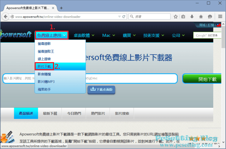This screenshot has width=226, height=149.
Task: Click the Taiwan flag language icon
Action: [x=219, y=25]
